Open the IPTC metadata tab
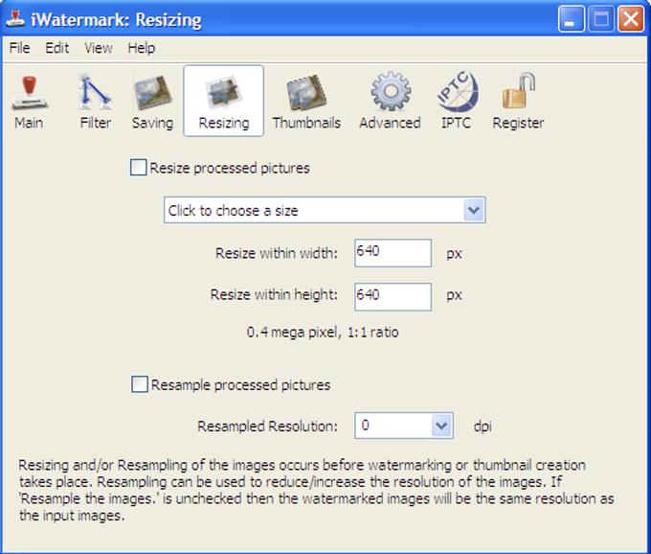The width and height of the screenshot is (651, 554). pyautogui.click(x=457, y=101)
